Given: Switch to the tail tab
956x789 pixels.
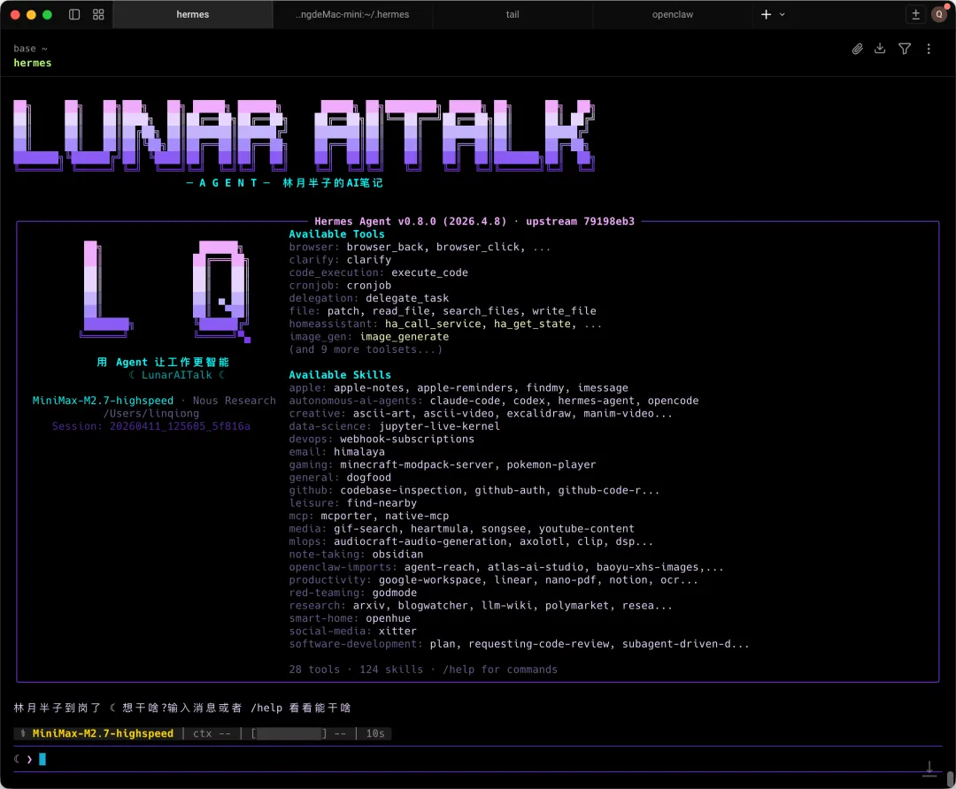Looking at the screenshot, I should tap(513, 15).
